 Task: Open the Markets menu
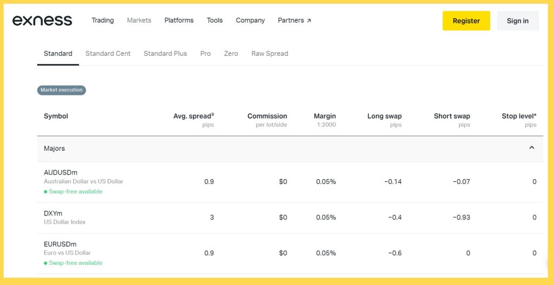click(139, 21)
